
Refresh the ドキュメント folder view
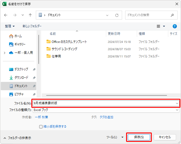(117, 15)
